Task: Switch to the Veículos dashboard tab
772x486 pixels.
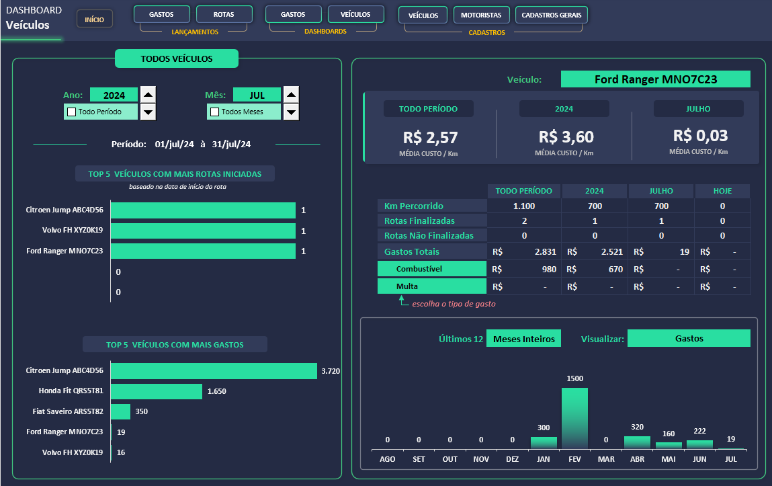Action: point(355,14)
